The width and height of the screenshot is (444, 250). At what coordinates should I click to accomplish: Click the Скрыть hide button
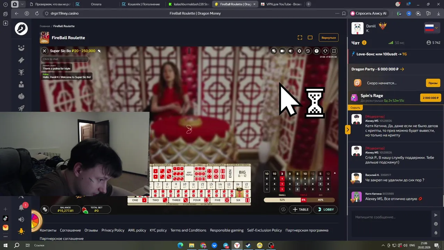coord(355,108)
